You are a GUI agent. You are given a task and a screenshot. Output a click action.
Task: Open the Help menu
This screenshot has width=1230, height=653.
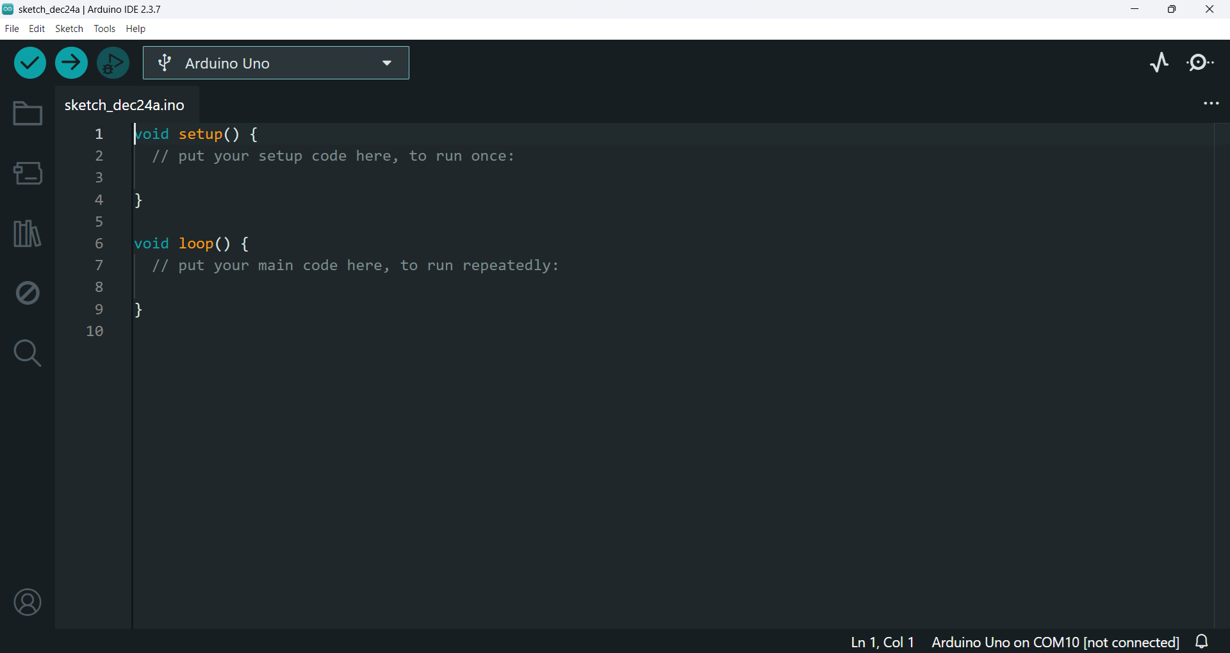tap(136, 29)
